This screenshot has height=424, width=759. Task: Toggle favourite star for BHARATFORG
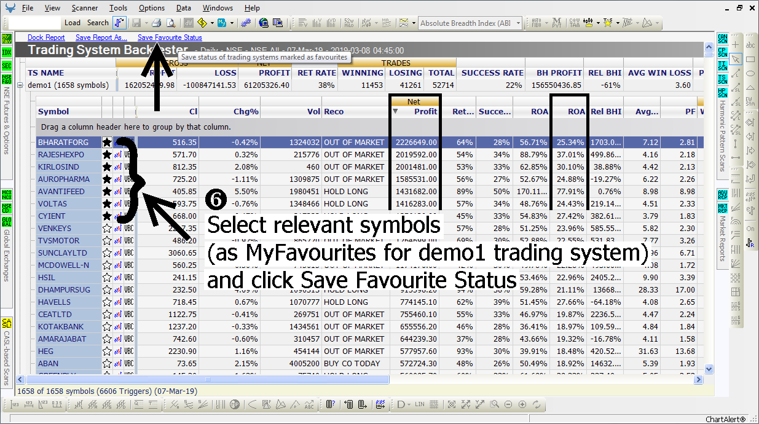107,142
